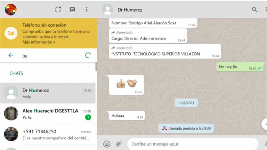This screenshot has width=267, height=150.
Task: Click the back arrow in search bar
Action: (10, 55)
